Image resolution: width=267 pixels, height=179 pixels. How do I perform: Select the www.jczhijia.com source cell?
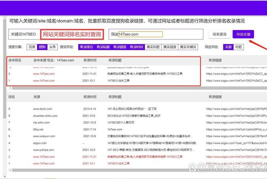click(43, 150)
